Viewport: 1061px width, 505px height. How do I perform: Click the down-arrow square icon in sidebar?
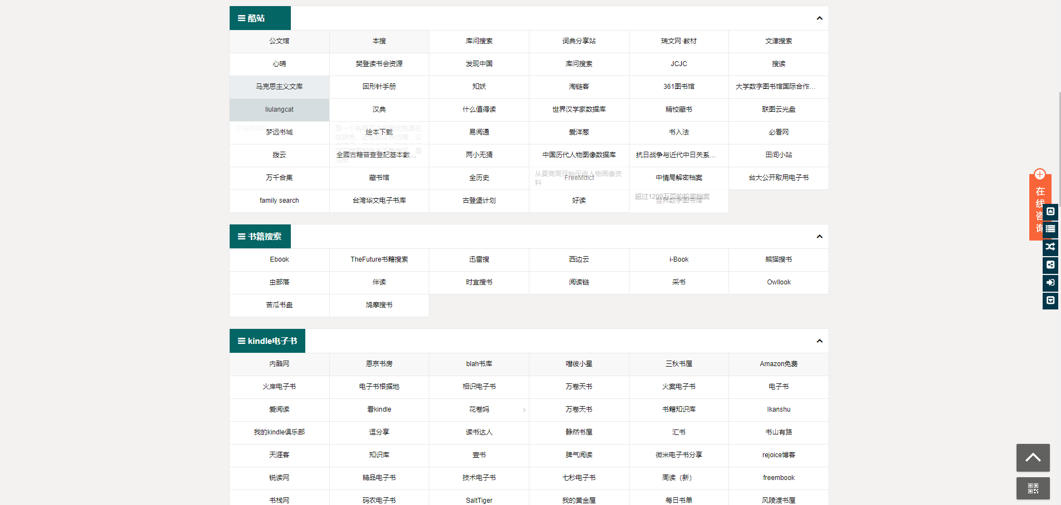(x=1050, y=300)
